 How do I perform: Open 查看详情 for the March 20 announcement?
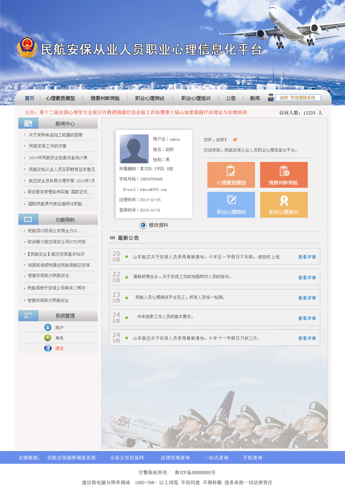[307, 257]
